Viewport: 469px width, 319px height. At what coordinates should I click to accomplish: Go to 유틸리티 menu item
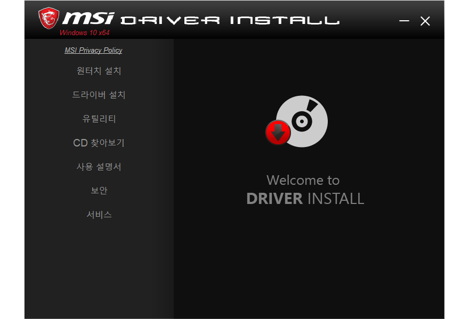coord(99,119)
